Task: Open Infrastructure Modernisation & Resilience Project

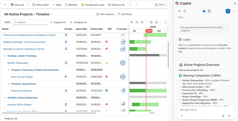Action: coord(30,35)
